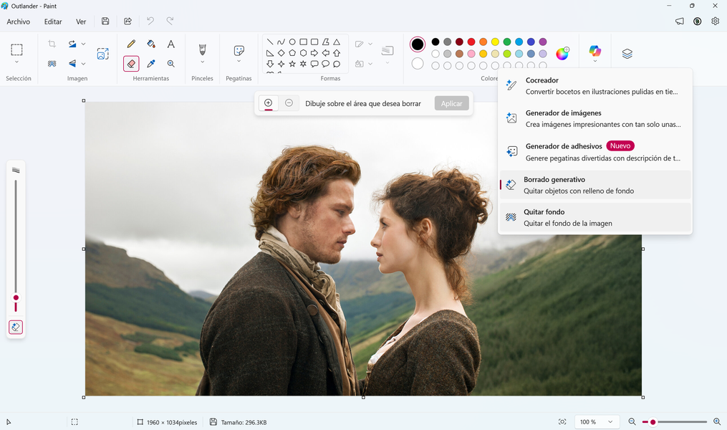The height and width of the screenshot is (430, 727).
Task: Choose Borrado generativo option
Action: (x=595, y=185)
